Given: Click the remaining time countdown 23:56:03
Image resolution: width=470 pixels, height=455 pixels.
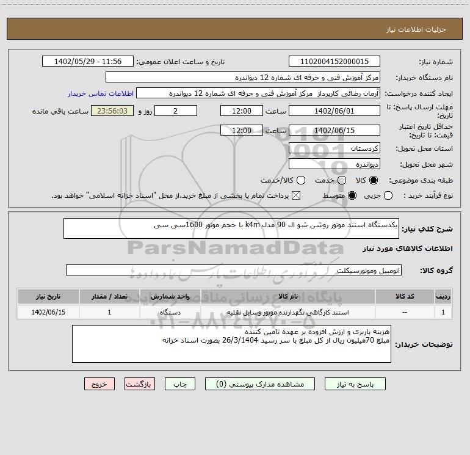Looking at the screenshot, I should tap(112, 111).
